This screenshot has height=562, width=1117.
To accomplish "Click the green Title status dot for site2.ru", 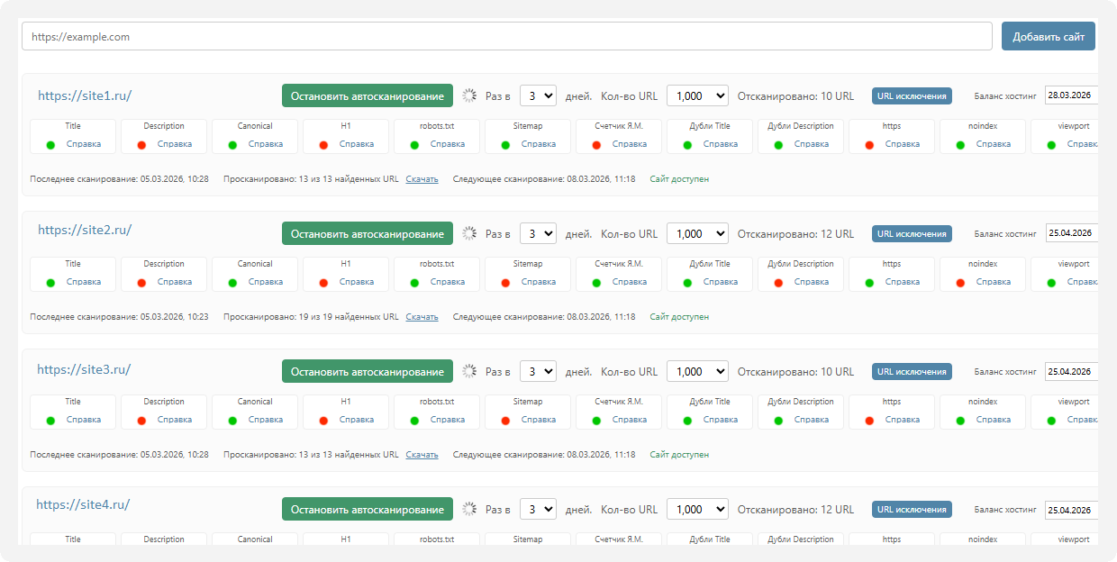I will [51, 283].
